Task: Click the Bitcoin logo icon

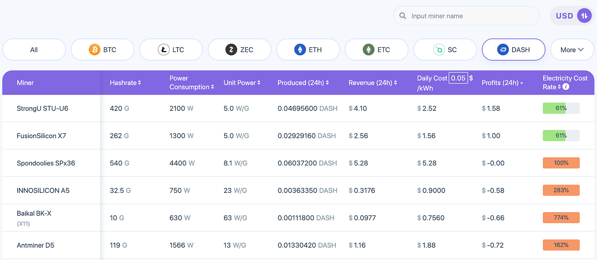Action: [95, 50]
